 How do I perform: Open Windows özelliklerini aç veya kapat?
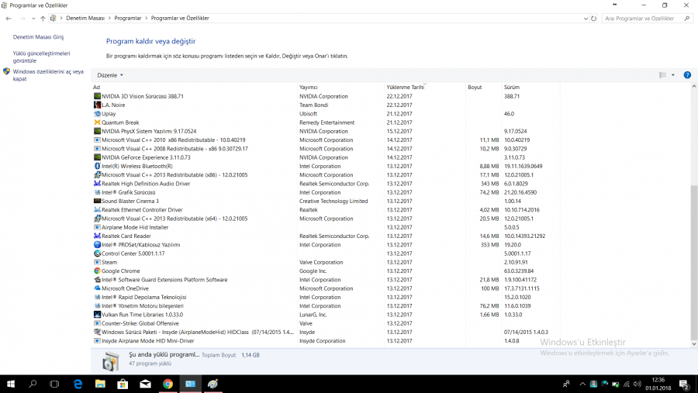pyautogui.click(x=48, y=75)
